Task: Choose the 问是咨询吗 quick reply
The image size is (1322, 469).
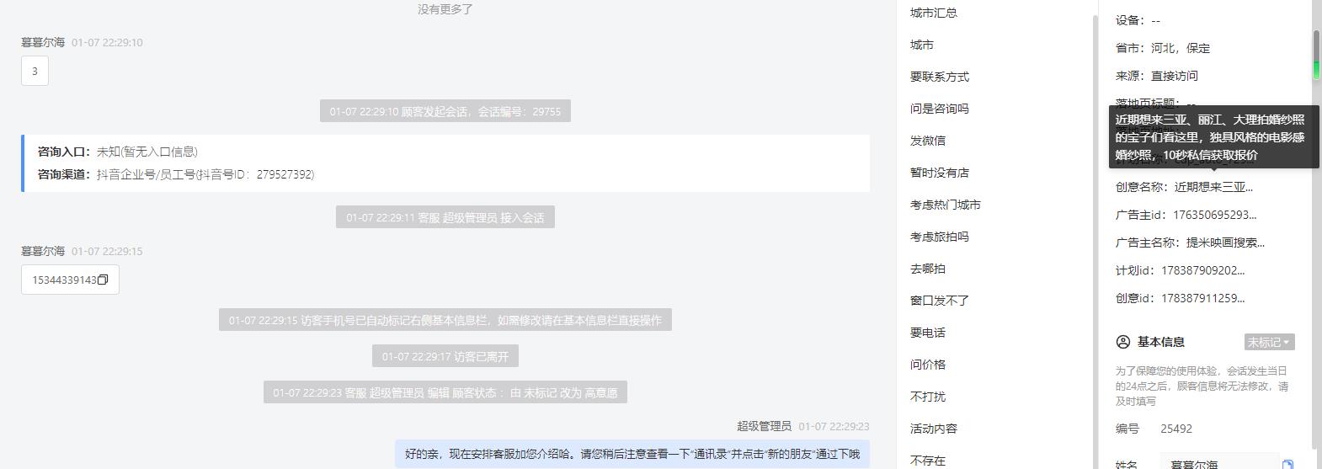Action: [940, 109]
